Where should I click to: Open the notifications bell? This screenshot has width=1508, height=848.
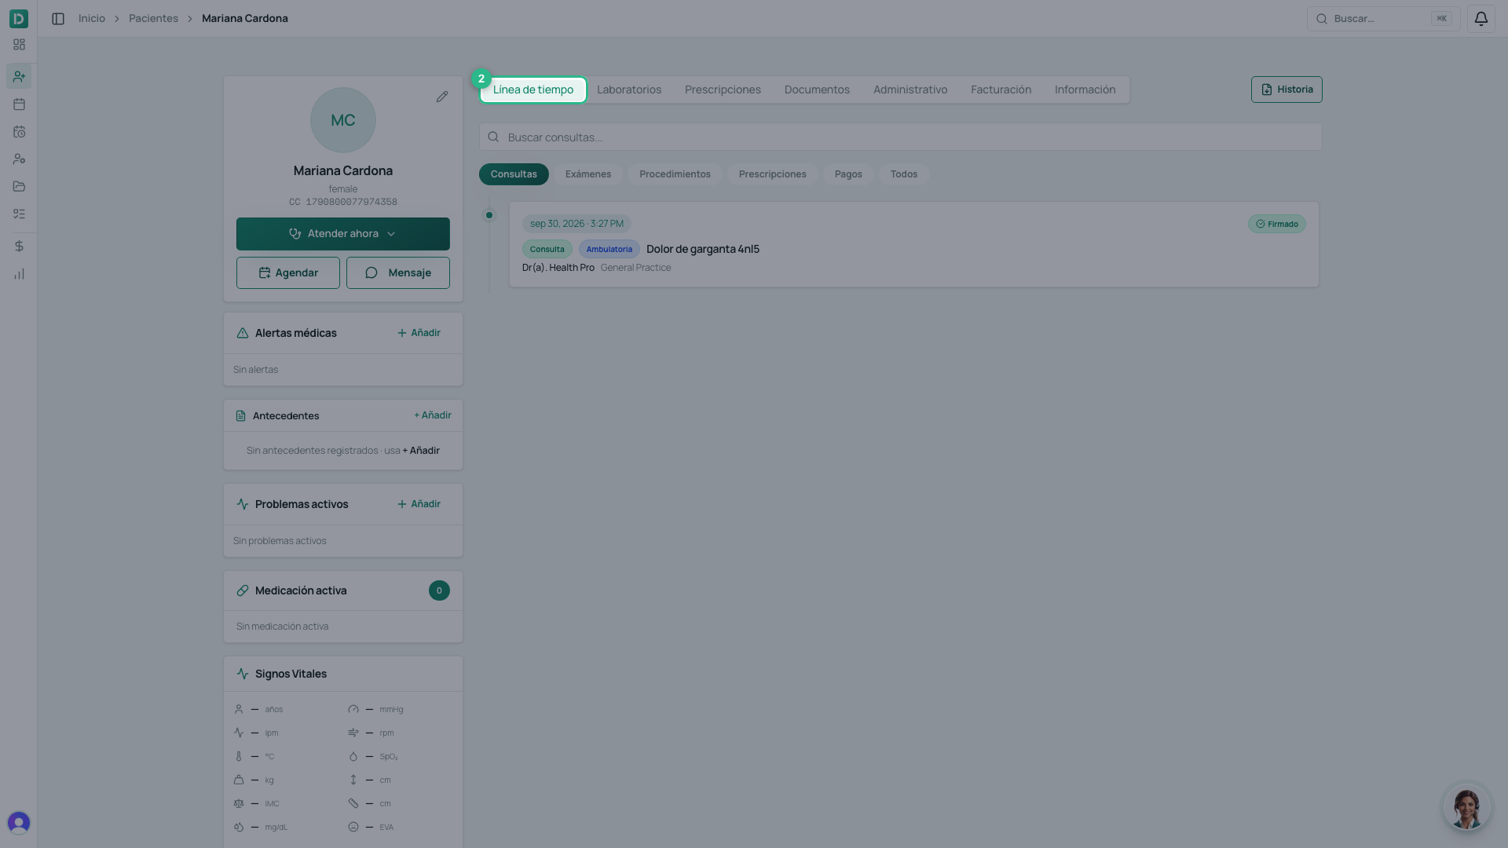pyautogui.click(x=1481, y=19)
